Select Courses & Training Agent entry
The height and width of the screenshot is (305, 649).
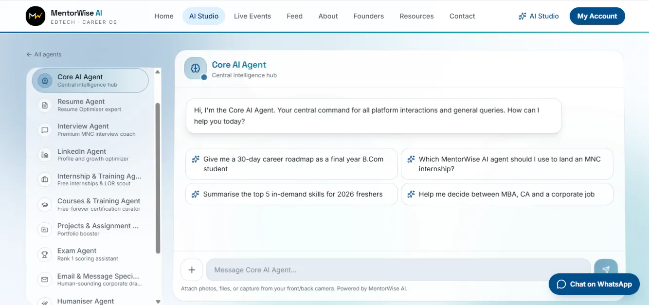point(90,204)
